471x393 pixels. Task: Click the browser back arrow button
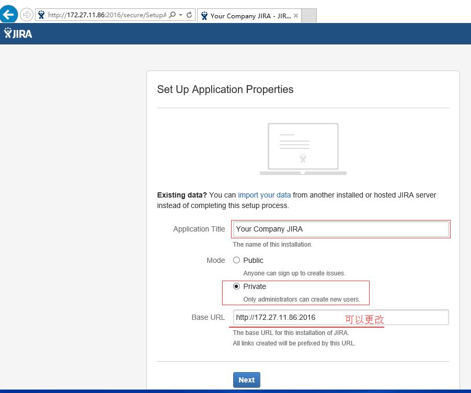9,14
